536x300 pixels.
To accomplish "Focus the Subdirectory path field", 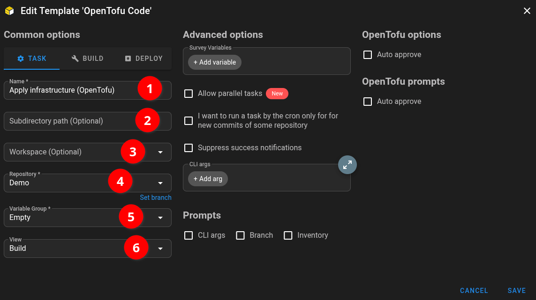I will point(88,121).
